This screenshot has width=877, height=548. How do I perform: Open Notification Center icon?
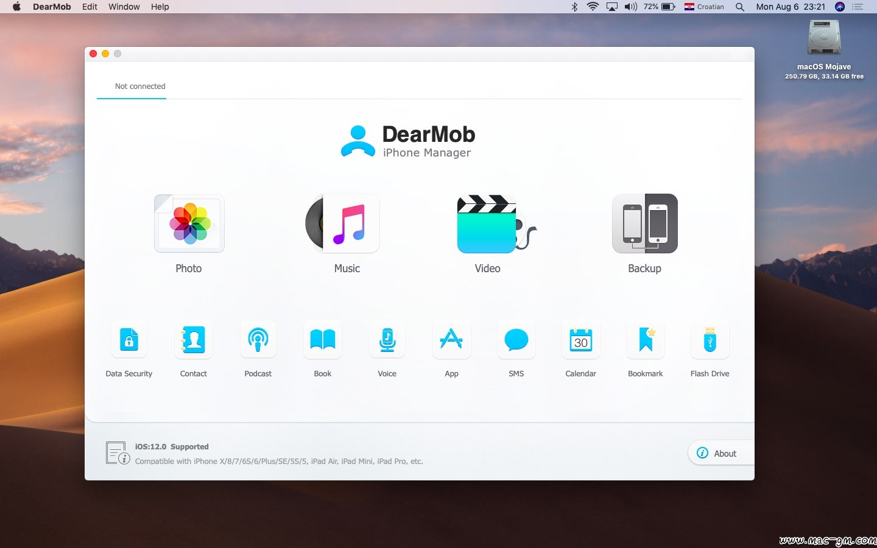[x=858, y=7]
